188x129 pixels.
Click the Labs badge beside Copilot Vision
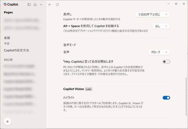(x=89, y=89)
